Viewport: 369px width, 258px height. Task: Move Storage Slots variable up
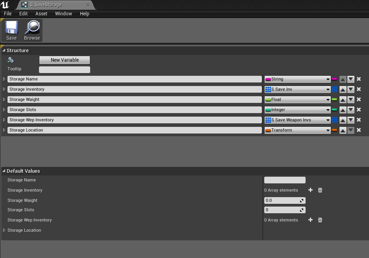click(x=343, y=110)
